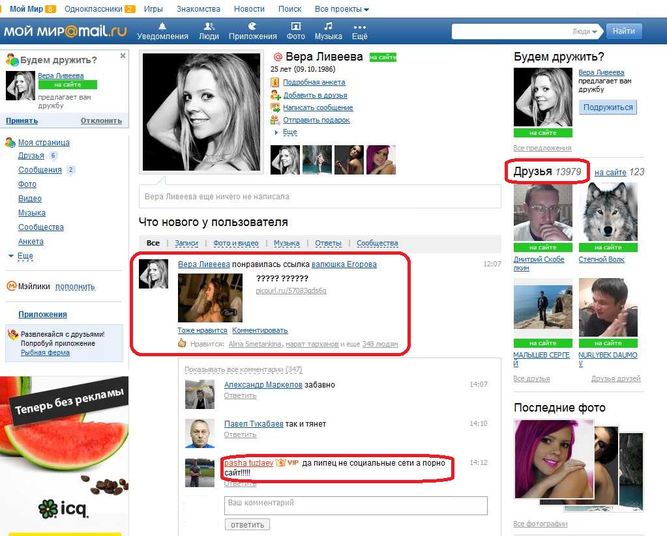Open the Рыбная ферма app link

pos(45,352)
